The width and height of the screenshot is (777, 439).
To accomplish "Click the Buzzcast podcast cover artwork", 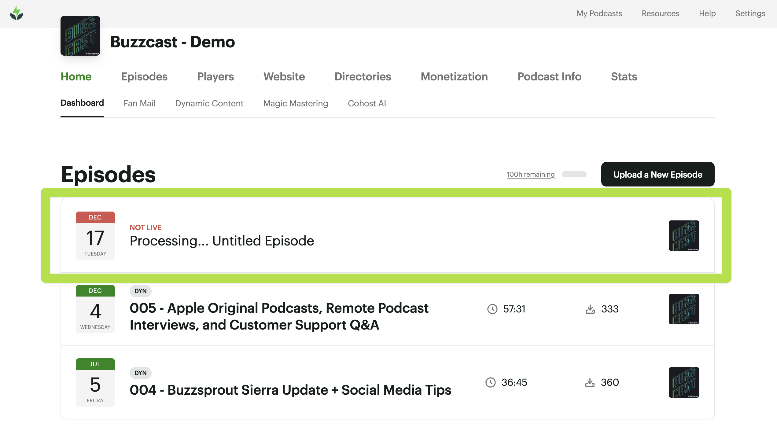I will [80, 36].
